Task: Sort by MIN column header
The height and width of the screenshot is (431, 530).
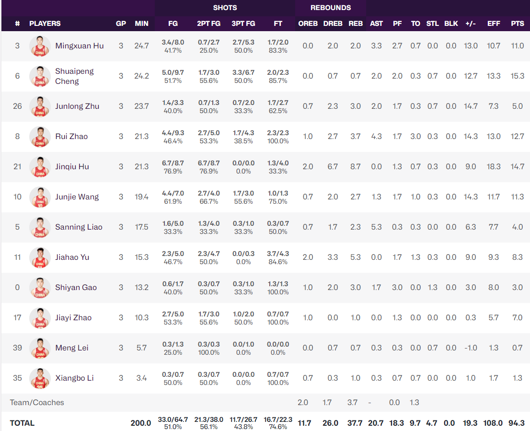Action: click(x=141, y=23)
